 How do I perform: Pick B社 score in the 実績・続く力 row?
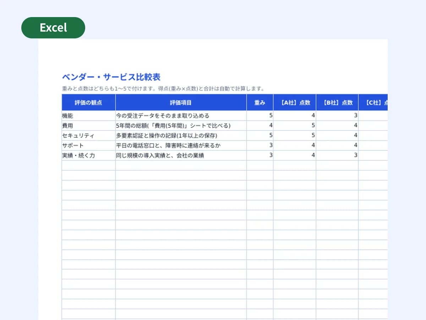337,155
